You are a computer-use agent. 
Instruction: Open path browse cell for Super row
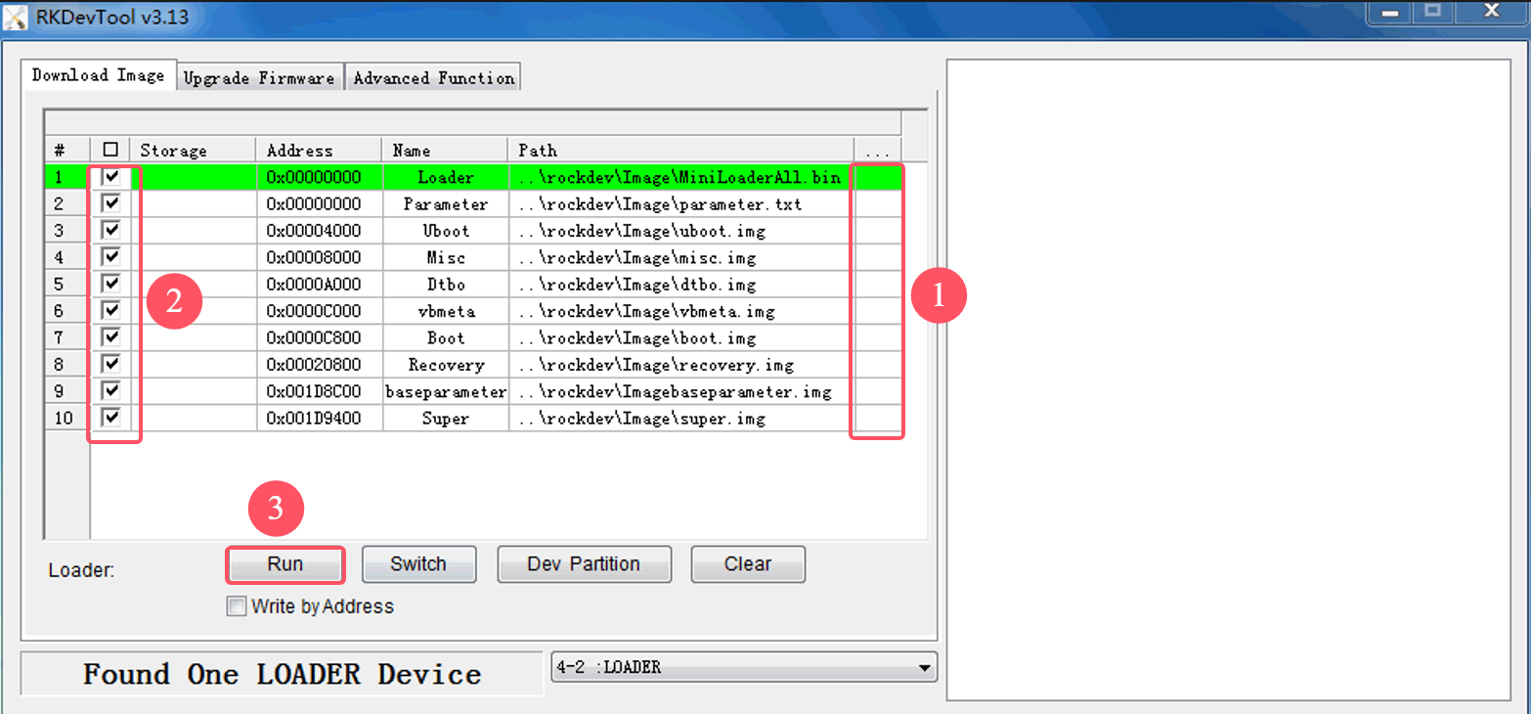pos(877,418)
